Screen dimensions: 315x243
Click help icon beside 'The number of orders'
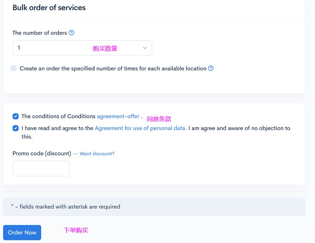point(71,33)
